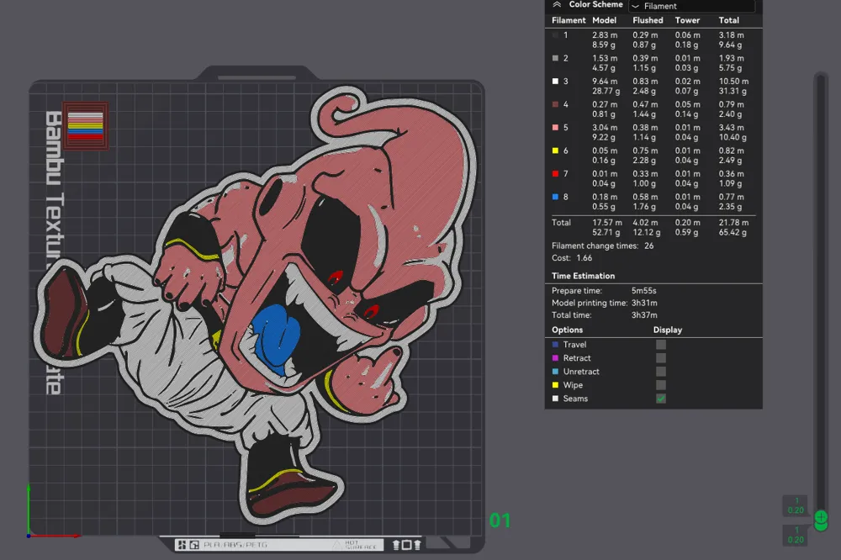The width and height of the screenshot is (841, 560).
Task: Click the total model length 17.57 m
Action: [x=607, y=223]
